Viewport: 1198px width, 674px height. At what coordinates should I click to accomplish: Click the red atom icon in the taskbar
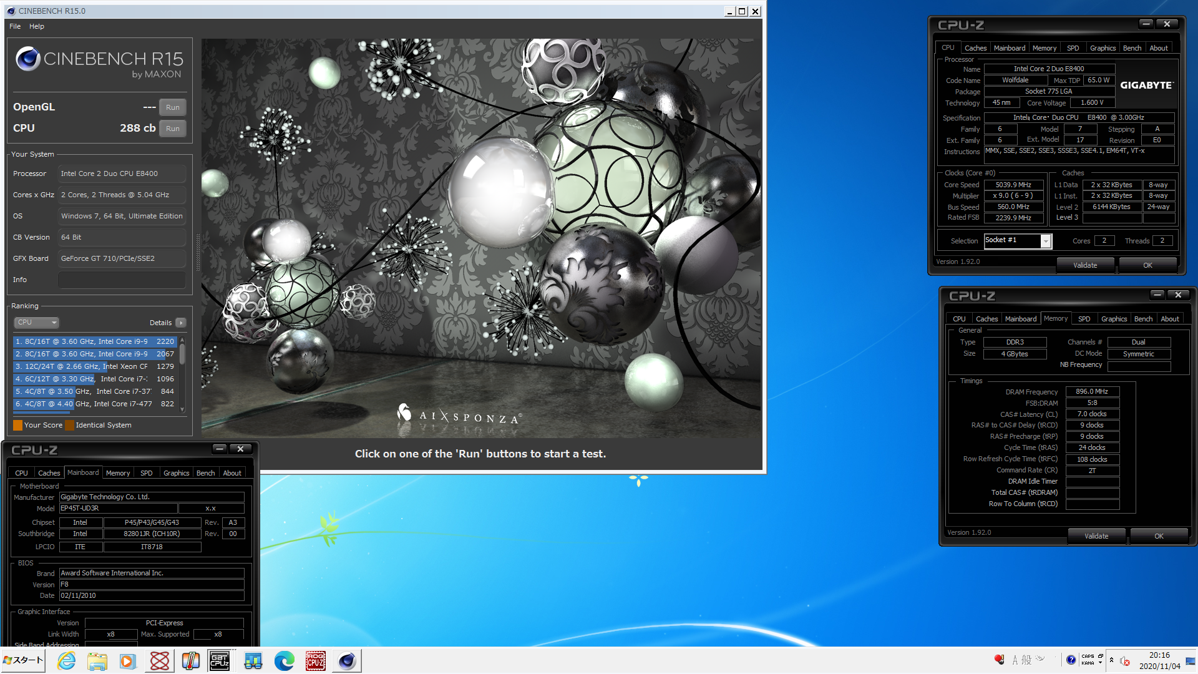(x=159, y=661)
